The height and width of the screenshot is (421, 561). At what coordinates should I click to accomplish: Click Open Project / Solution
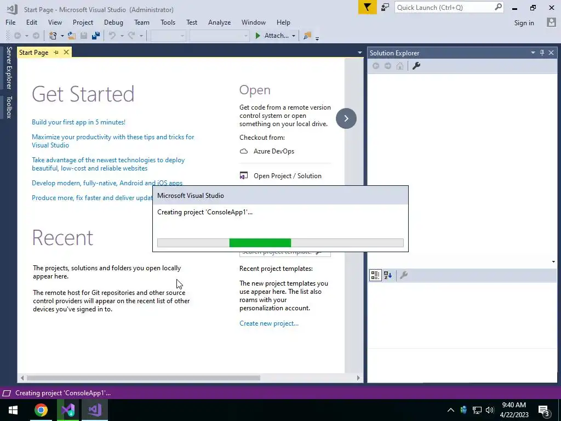[280, 176]
